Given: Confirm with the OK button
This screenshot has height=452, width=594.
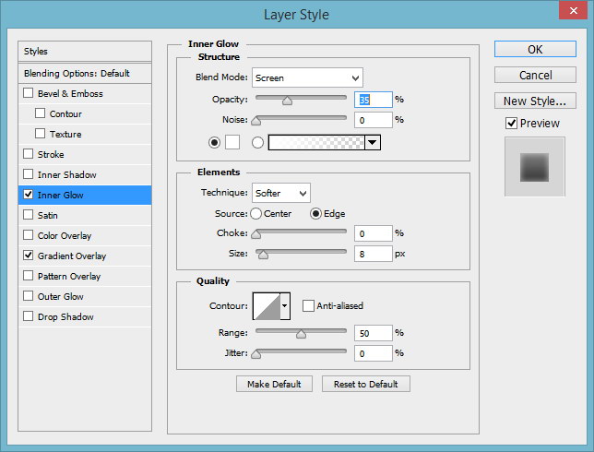Looking at the screenshot, I should [x=535, y=49].
